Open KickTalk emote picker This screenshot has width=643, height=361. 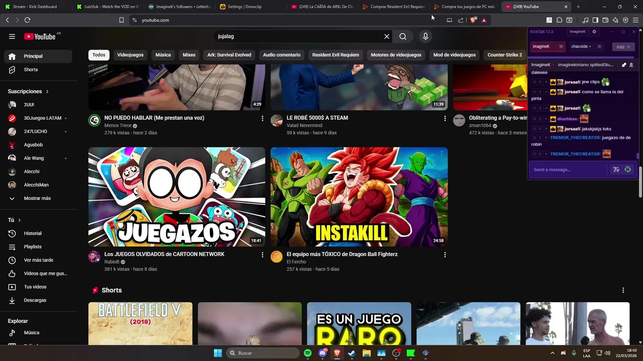coord(627,169)
